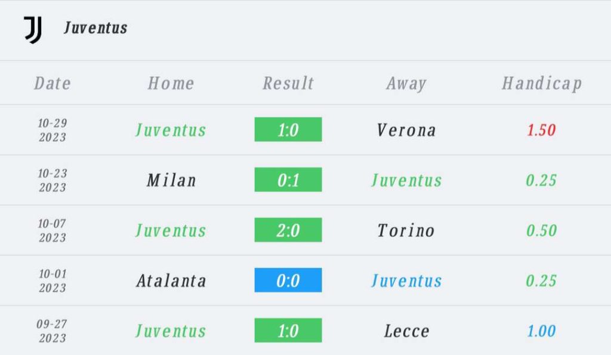
Task: Click the Verona away team name
Action: click(x=406, y=130)
